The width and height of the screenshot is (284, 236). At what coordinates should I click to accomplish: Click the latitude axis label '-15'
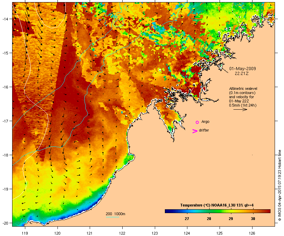tap(5, 53)
